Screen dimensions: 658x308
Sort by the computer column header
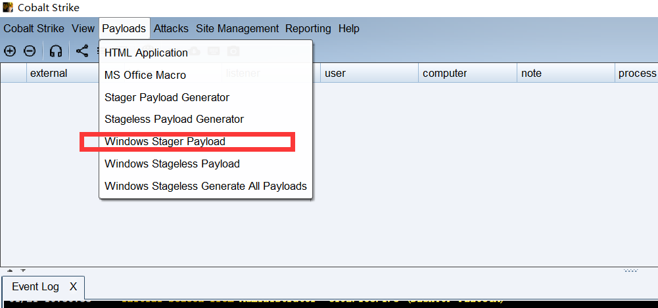(467, 74)
